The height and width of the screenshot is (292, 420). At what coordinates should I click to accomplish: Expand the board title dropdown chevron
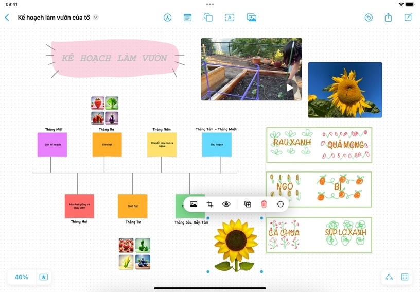[x=96, y=18]
